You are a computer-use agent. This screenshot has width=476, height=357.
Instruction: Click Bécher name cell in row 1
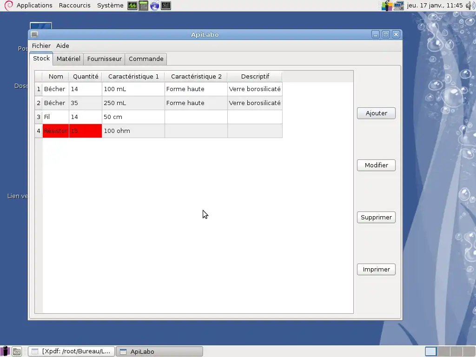point(56,89)
